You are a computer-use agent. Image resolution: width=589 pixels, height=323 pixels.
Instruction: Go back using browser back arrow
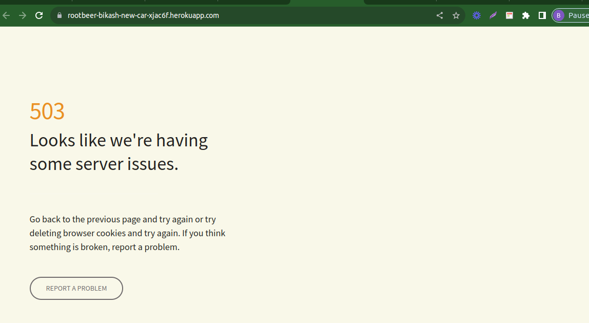pyautogui.click(x=6, y=15)
